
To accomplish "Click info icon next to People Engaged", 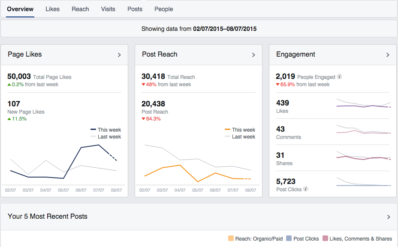I will 340,77.
